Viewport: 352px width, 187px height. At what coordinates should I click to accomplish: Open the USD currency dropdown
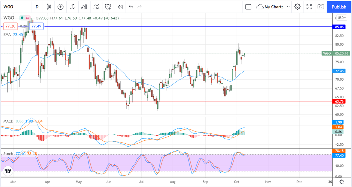click(x=341, y=18)
